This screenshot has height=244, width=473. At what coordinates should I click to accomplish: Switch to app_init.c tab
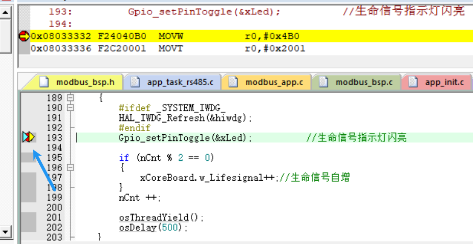[x=436, y=82]
